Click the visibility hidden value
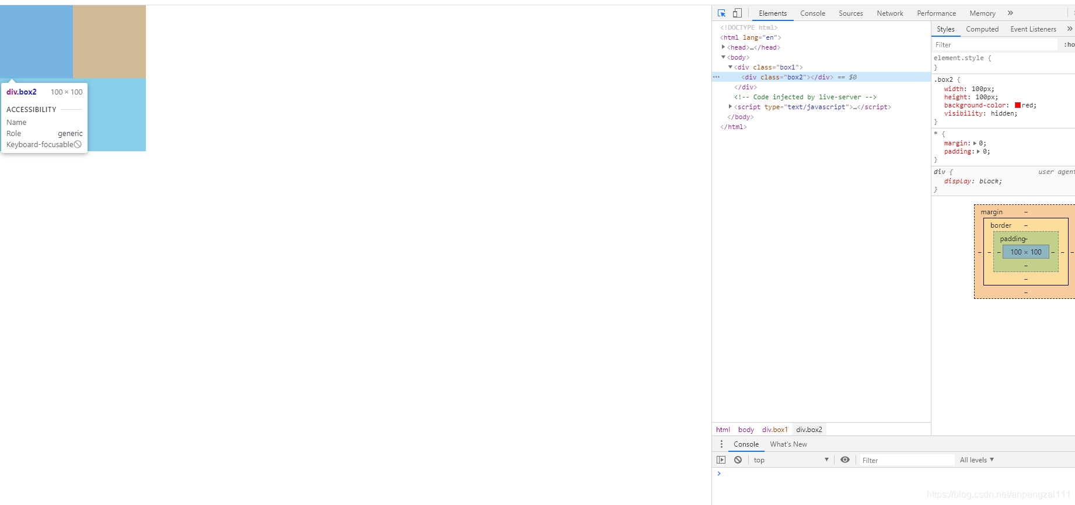 click(1001, 113)
